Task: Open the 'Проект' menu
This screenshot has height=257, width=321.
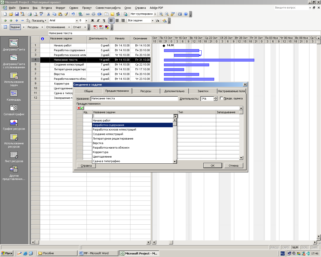Action: 87,8
